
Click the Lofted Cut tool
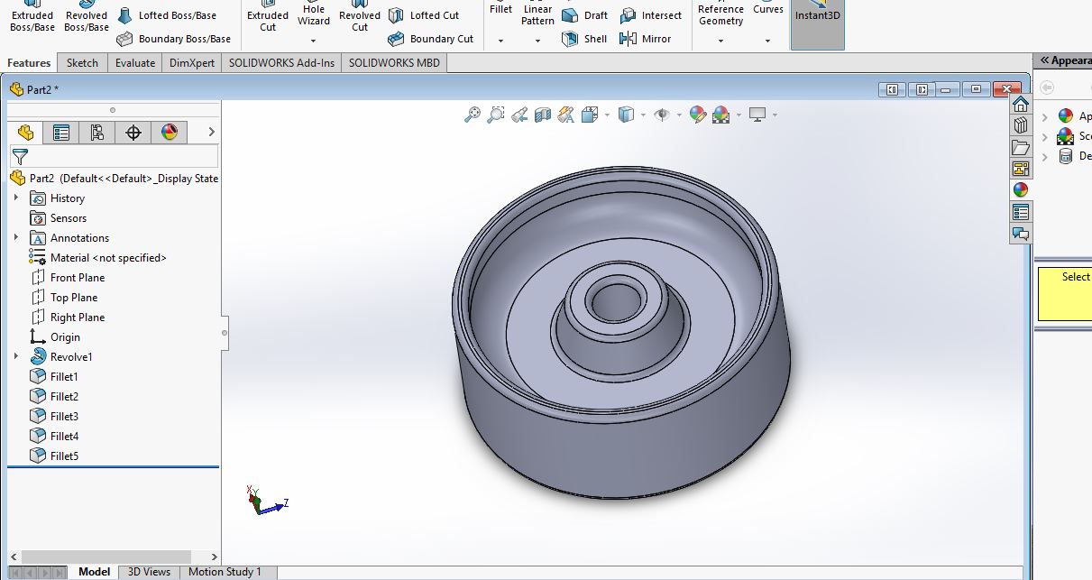pos(424,15)
